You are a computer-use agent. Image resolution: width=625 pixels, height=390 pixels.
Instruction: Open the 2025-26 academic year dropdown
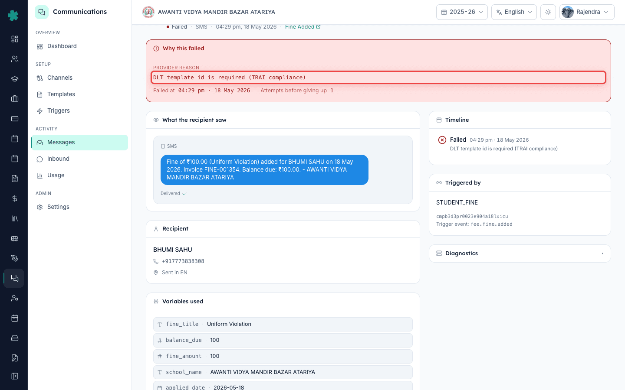click(462, 12)
